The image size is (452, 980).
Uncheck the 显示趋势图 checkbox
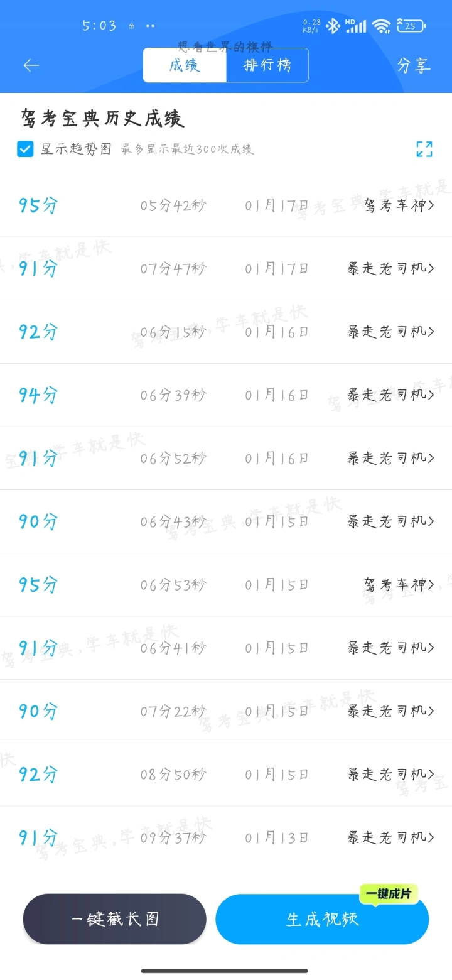25,149
